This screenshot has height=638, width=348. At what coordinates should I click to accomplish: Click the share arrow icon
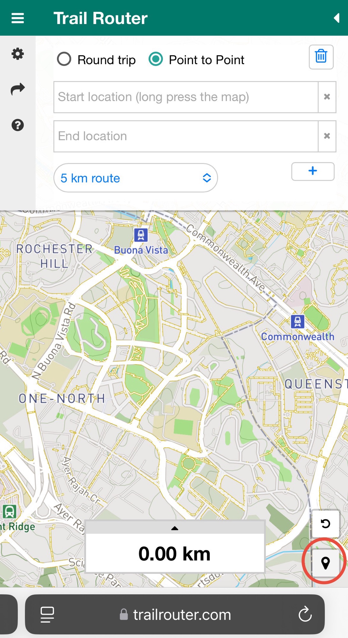click(18, 89)
